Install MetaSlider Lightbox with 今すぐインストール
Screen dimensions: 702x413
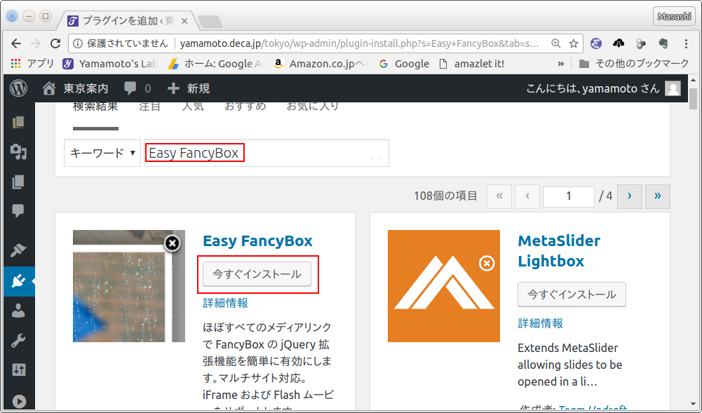click(572, 294)
